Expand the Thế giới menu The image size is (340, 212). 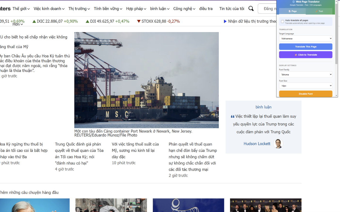coord(21,9)
